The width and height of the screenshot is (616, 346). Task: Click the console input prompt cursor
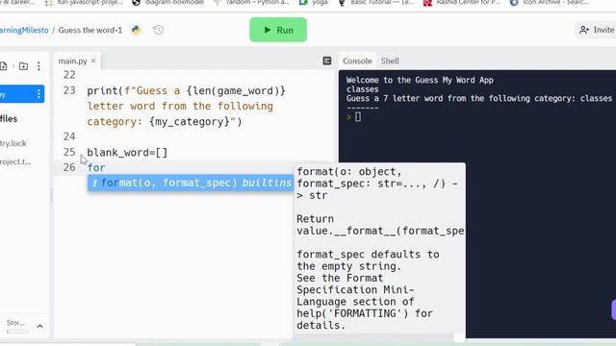tap(358, 117)
